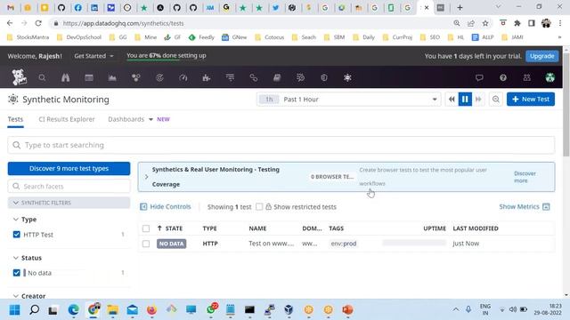Open the Datadog home logo

click(19, 77)
